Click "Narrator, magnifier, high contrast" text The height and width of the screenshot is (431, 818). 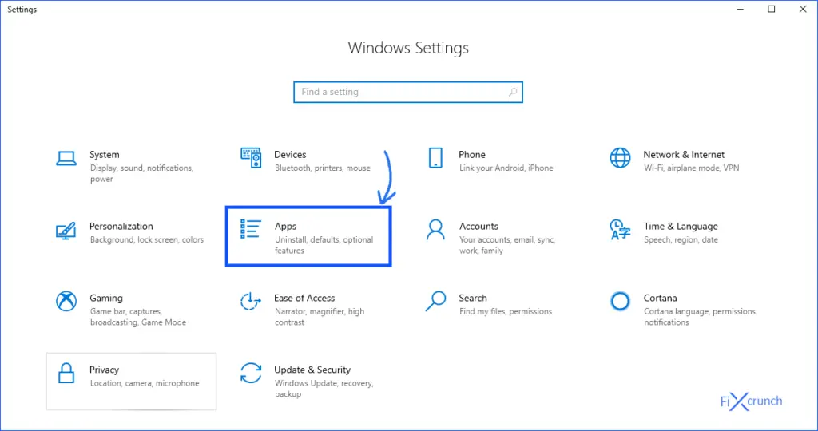coord(320,317)
